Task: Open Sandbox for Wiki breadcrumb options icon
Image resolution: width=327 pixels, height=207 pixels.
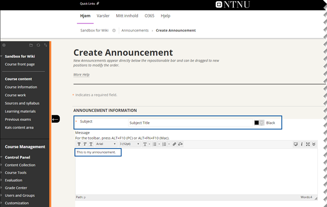Action: (x=114, y=31)
